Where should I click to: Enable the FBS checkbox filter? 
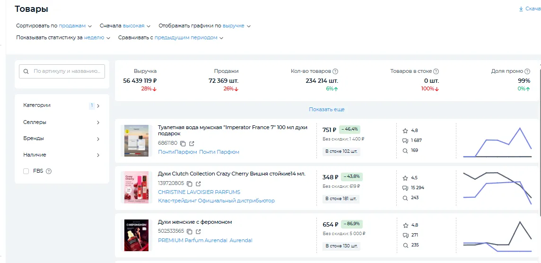coord(26,171)
